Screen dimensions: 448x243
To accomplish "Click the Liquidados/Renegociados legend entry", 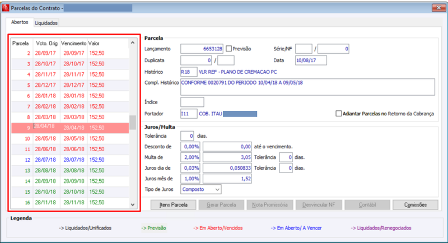I will tap(381, 228).
